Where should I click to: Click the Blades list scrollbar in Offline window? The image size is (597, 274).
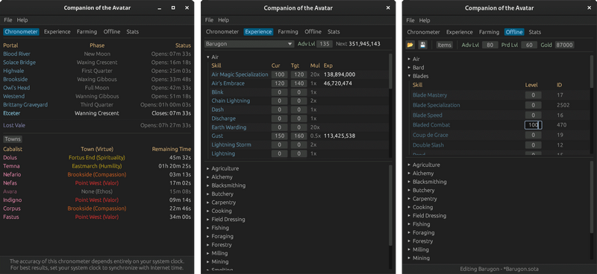pos(591,71)
